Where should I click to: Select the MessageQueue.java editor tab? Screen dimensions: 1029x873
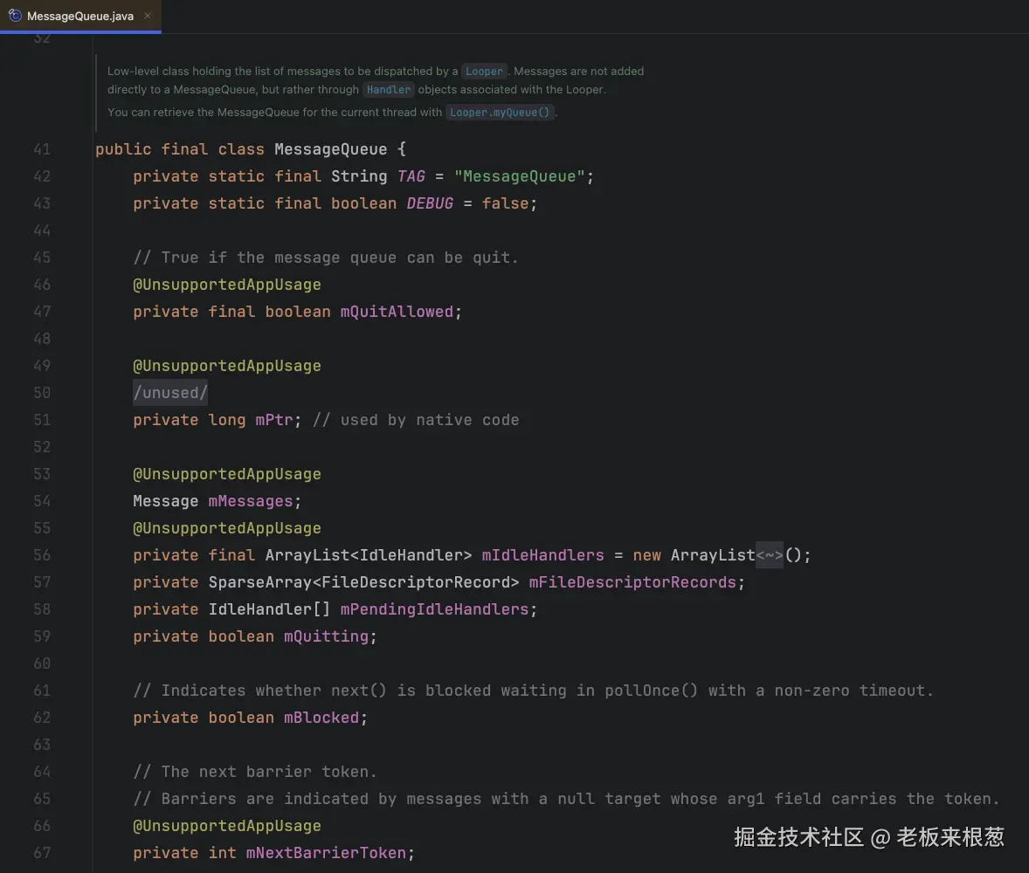(80, 16)
